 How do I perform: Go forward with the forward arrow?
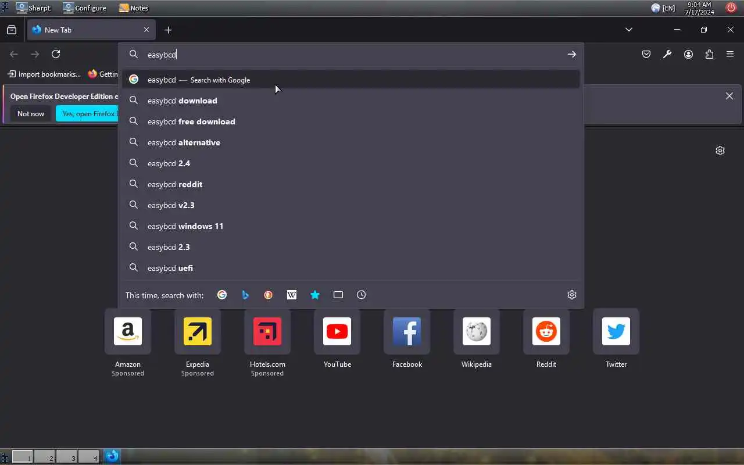click(35, 54)
